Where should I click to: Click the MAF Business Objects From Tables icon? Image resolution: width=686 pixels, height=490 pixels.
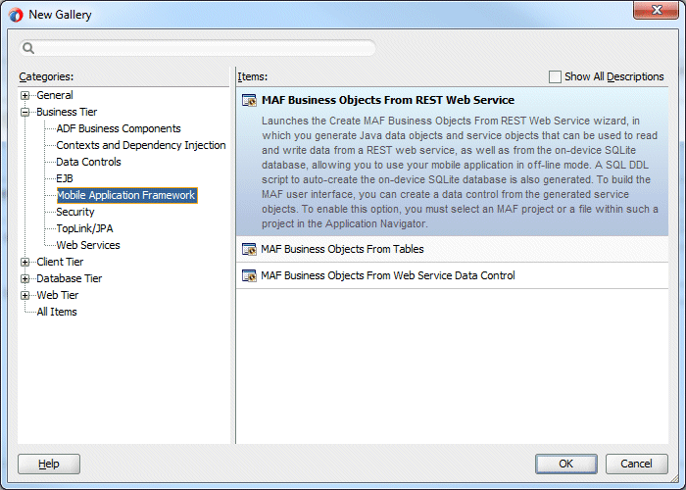click(x=249, y=249)
